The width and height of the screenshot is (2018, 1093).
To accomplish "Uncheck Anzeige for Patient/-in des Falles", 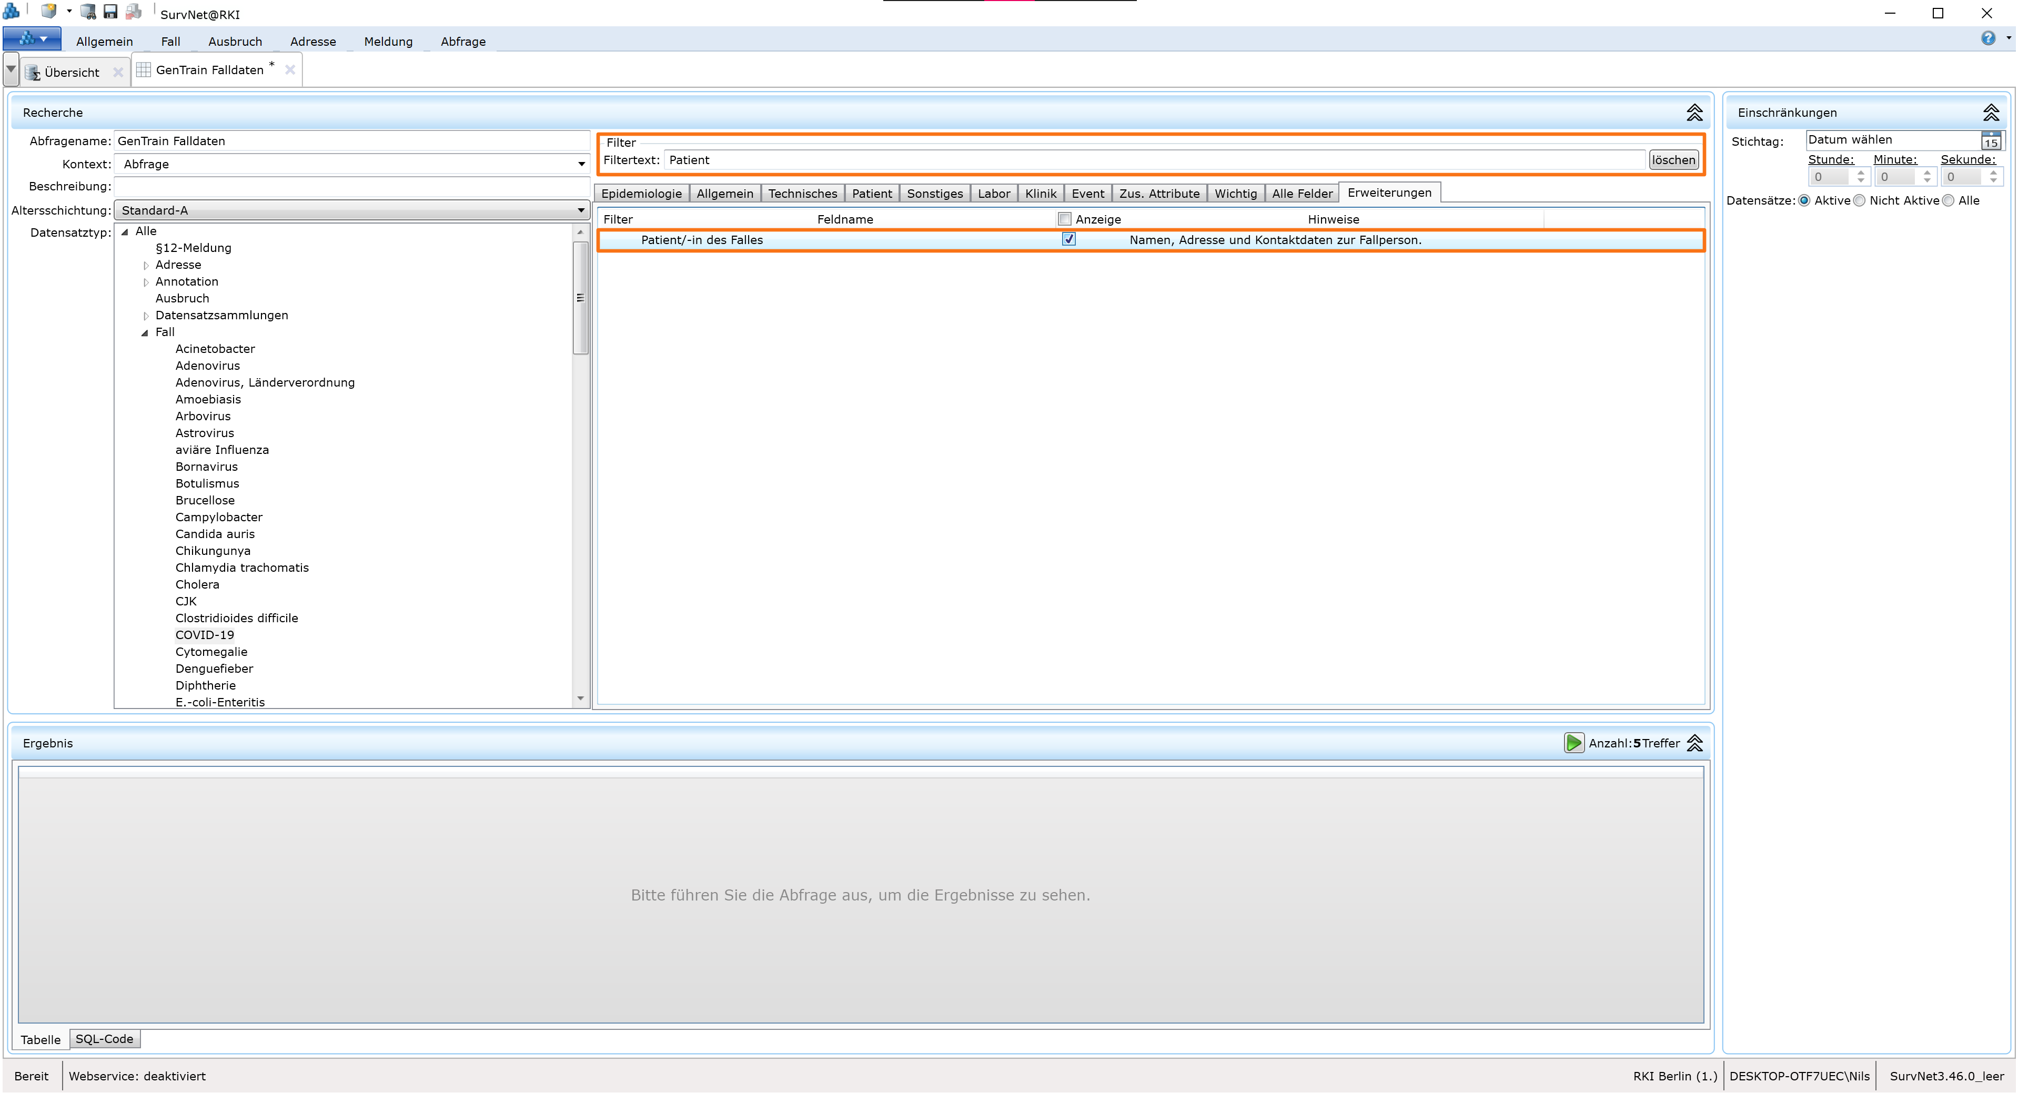I will (x=1068, y=240).
